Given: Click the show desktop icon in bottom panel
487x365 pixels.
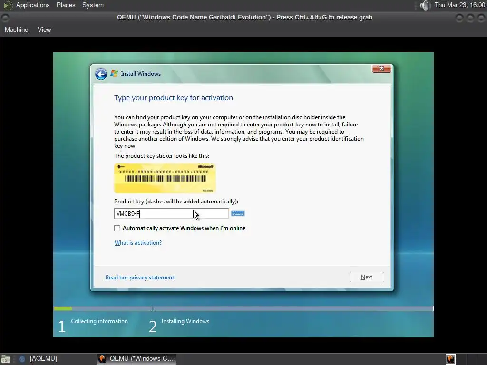Looking at the screenshot, I should coord(6,359).
